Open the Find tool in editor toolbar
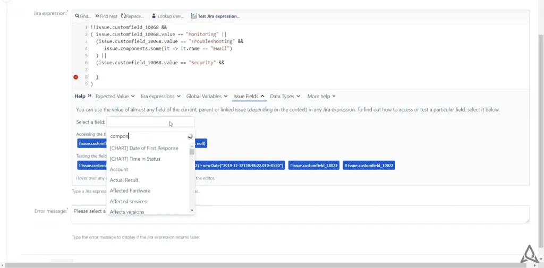Screen dimensions: 544x268 83,16
